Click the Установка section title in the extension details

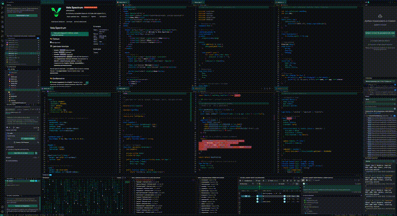(97, 27)
